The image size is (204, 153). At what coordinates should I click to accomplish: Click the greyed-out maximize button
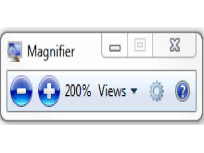tap(140, 45)
